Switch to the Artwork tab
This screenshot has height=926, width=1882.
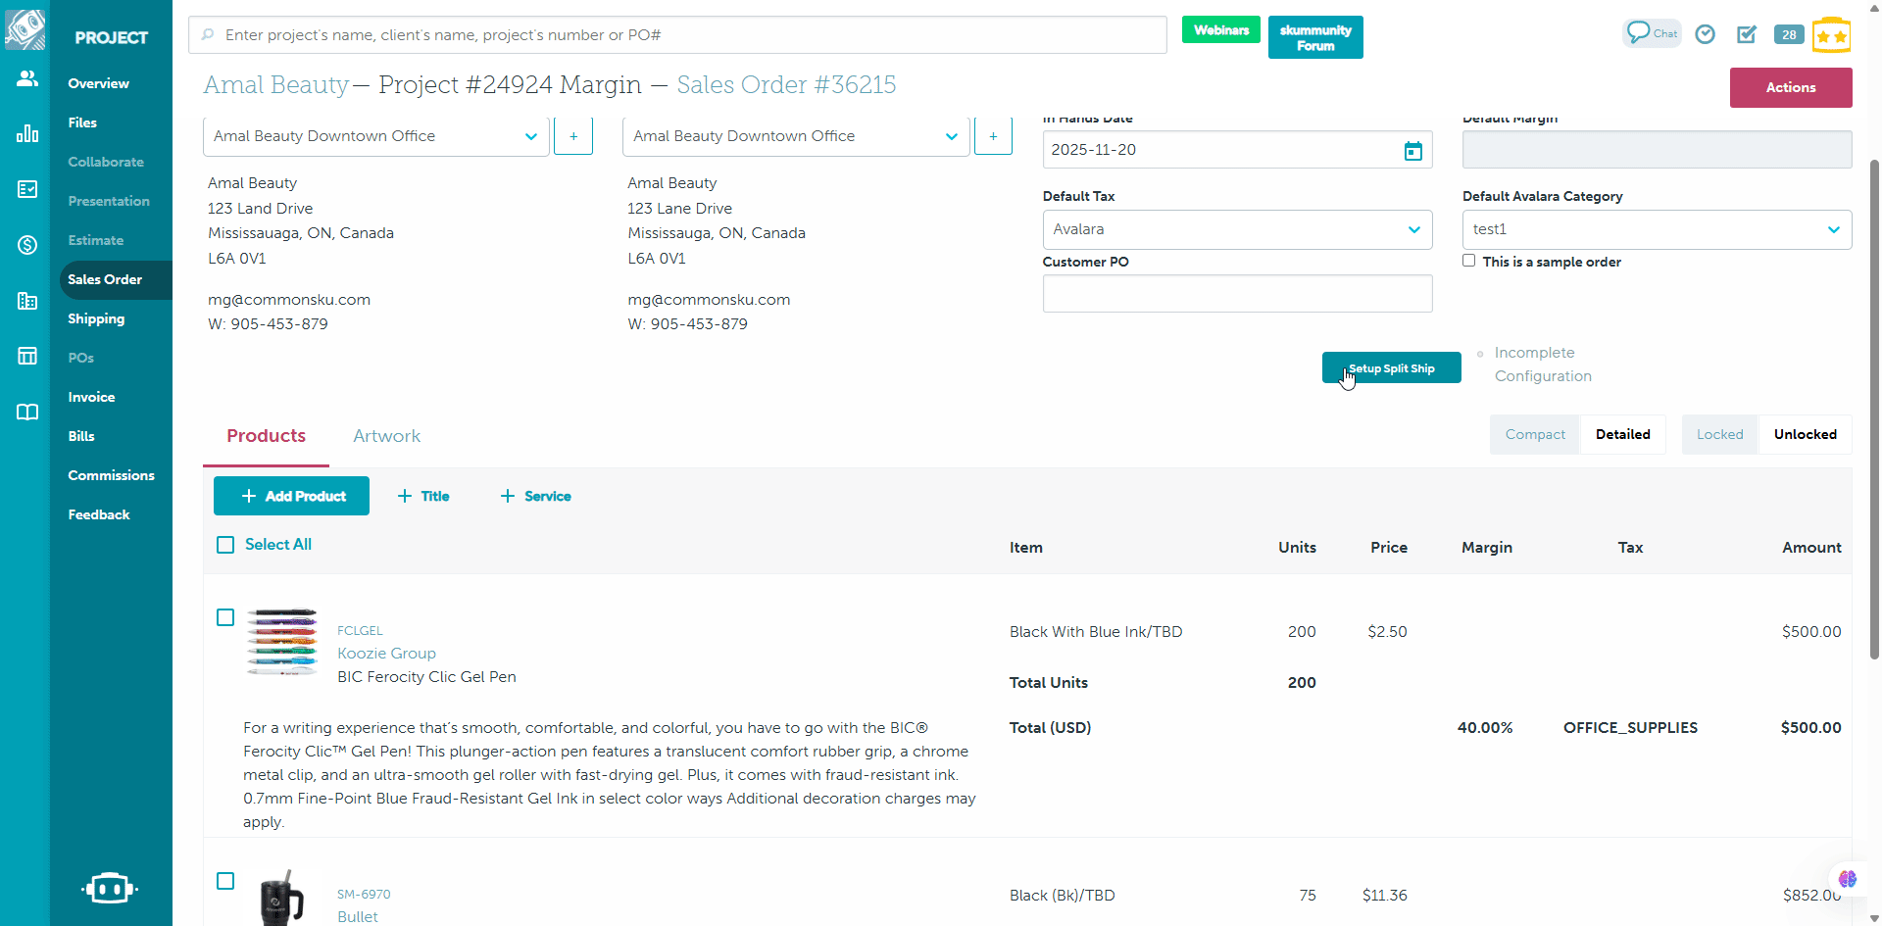386,436
